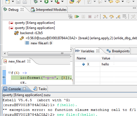The height and width of the screenshot is (116, 137).
Task: Click the Last Edit Location icon
Action: click(x=111, y=1)
